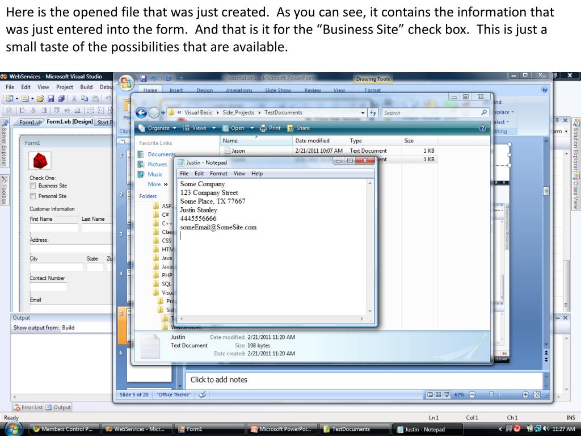The height and width of the screenshot is (436, 581).
Task: Click the Justin - Notepad taskbar button
Action: 426,429
